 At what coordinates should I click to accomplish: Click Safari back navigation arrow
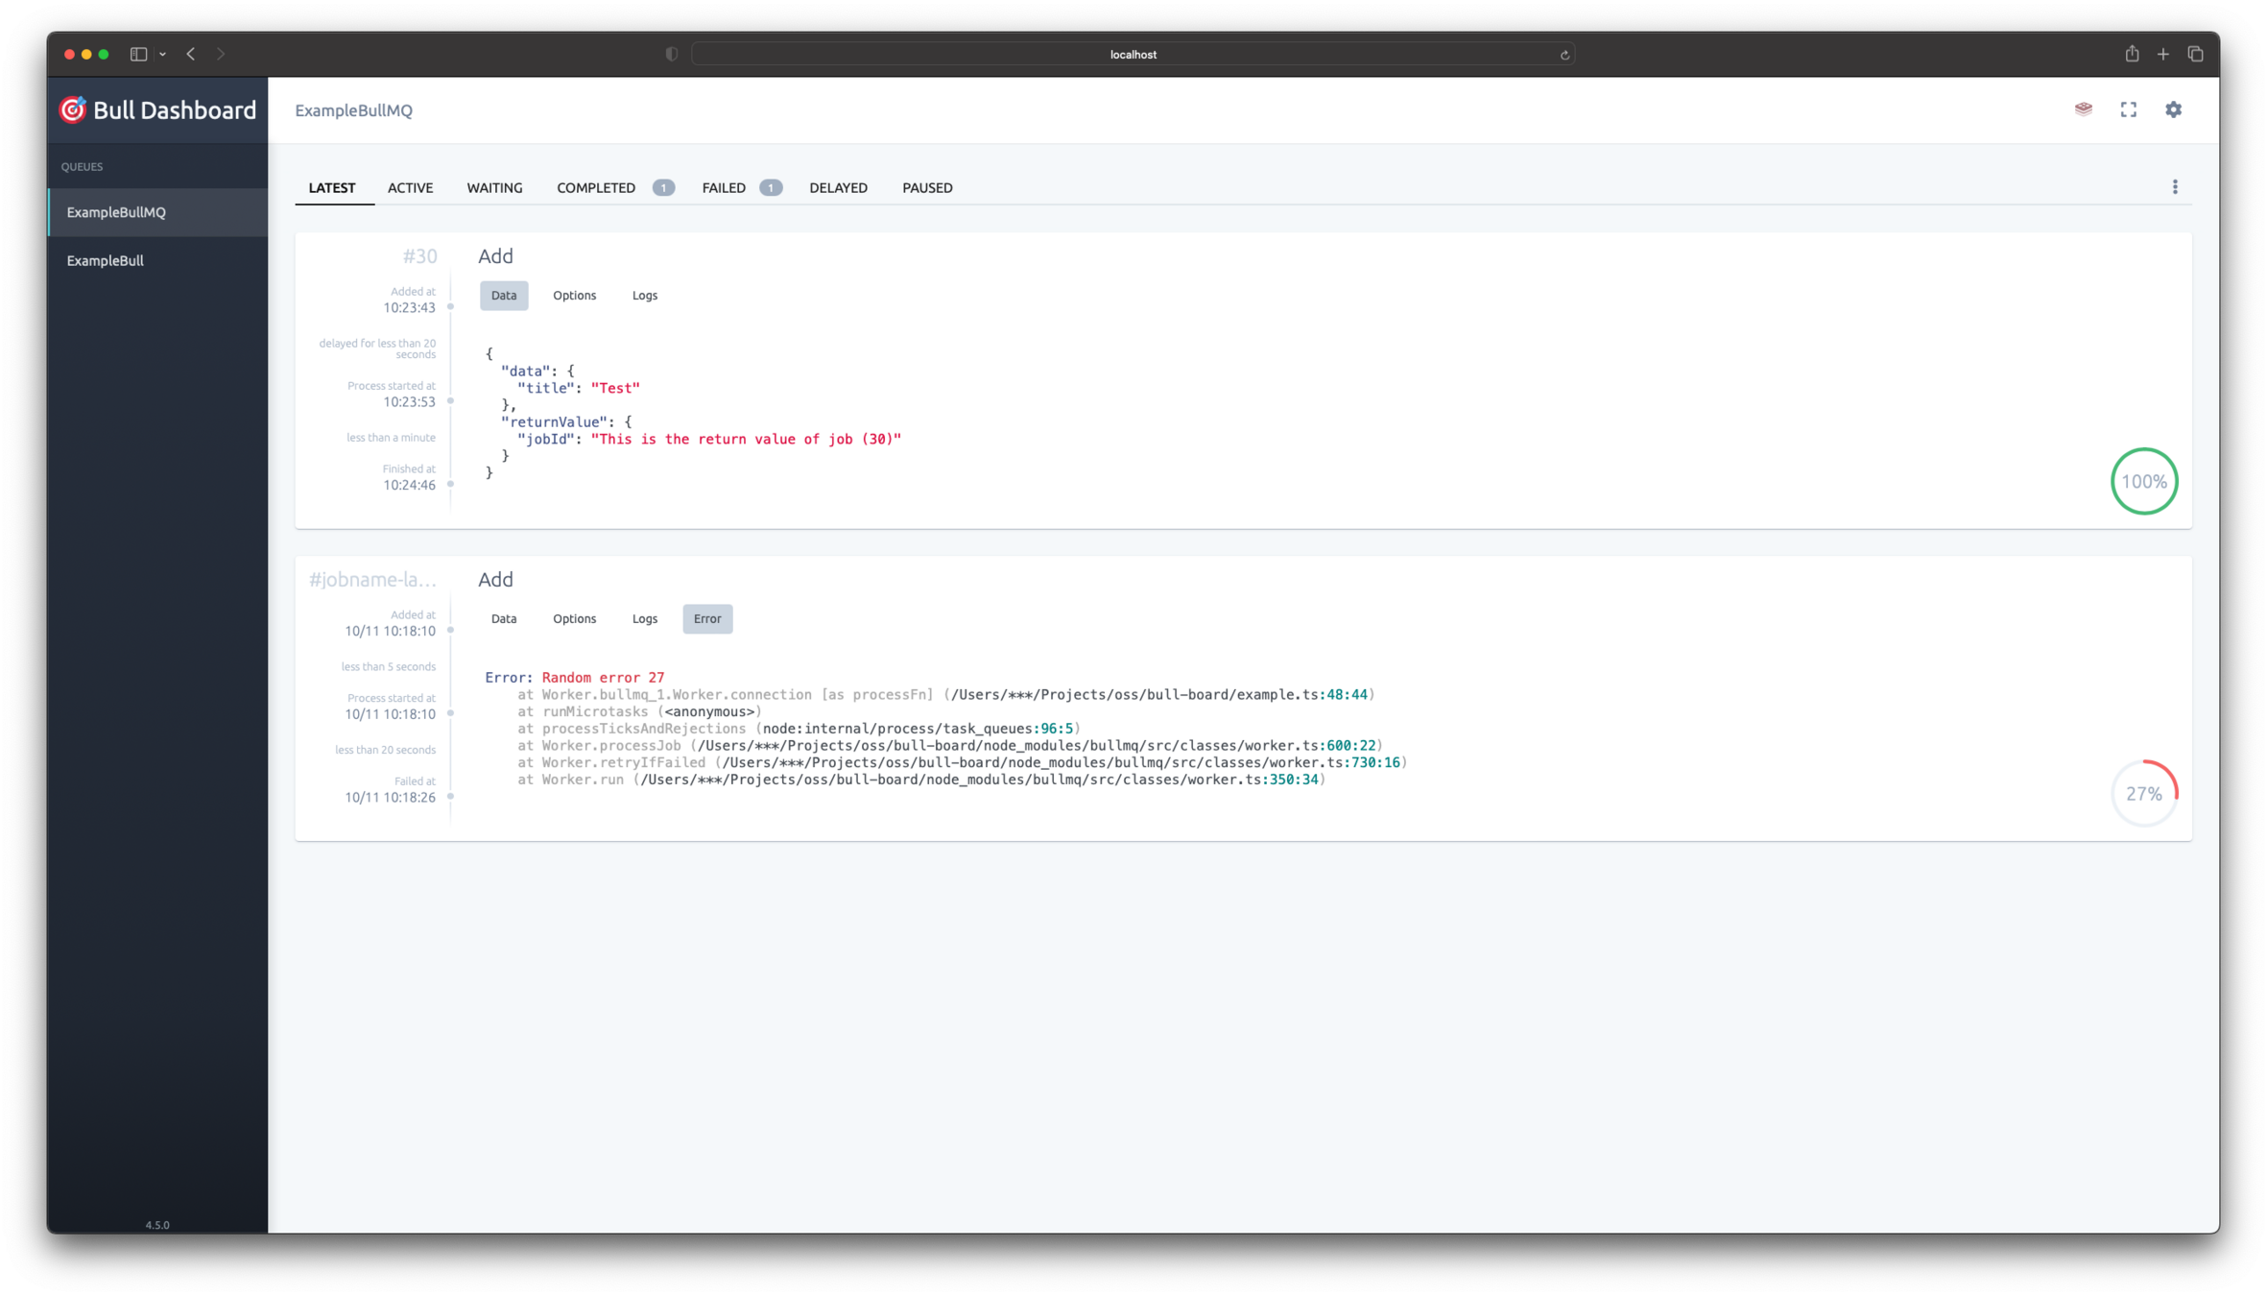(x=191, y=54)
